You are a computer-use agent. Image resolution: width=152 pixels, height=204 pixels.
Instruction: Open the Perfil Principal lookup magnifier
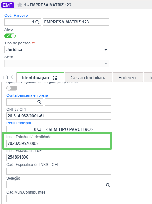39,129
